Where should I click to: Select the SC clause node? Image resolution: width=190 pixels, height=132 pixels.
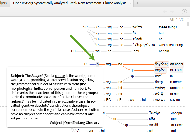(x=85, y=27)
